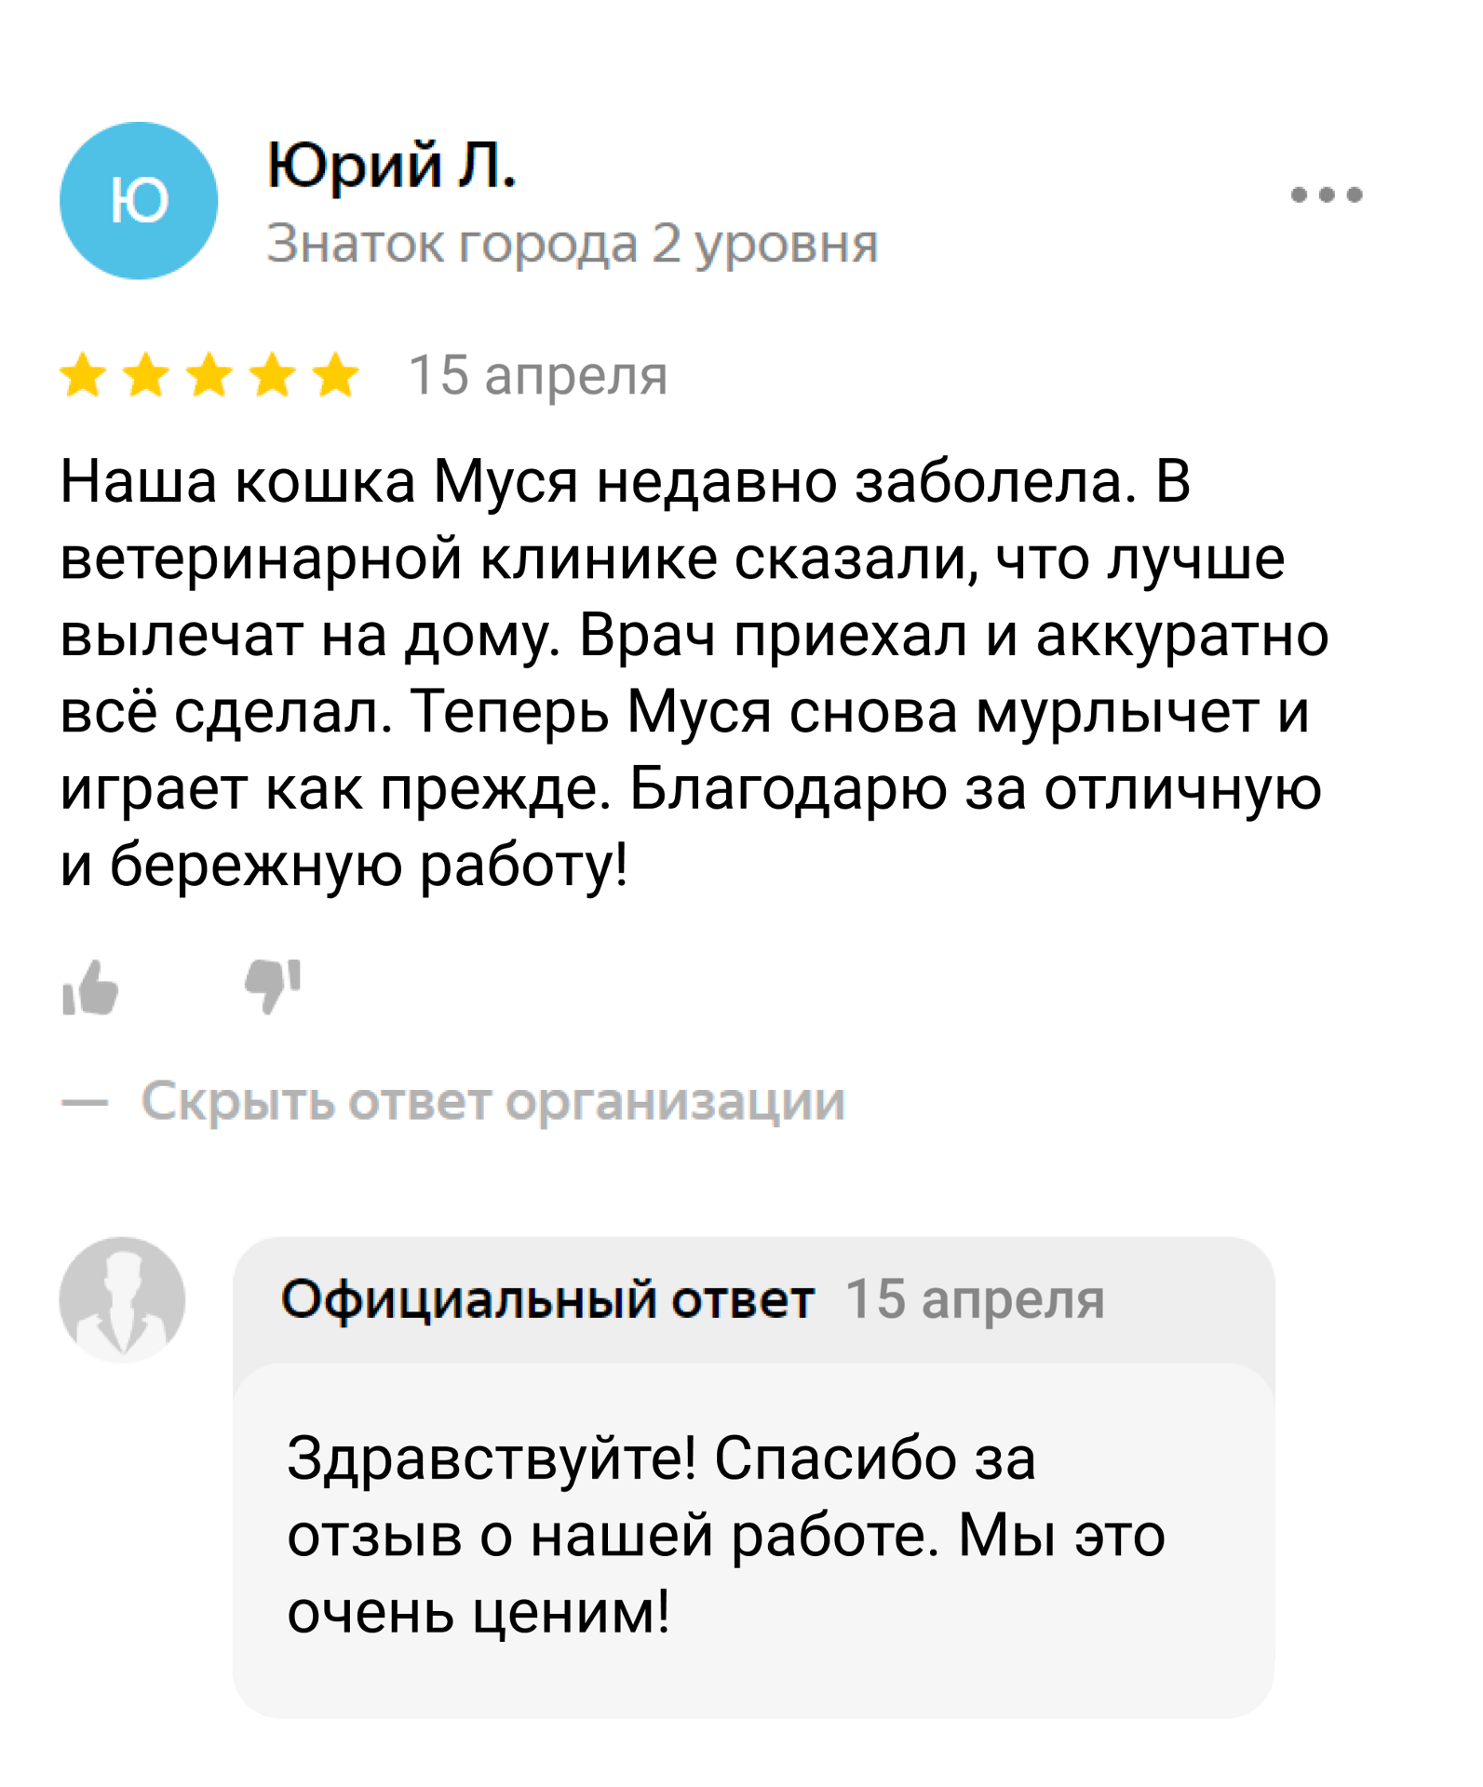The image size is (1483, 1787).
Task: Click the grey organization avatar icon
Action: click(x=122, y=1299)
